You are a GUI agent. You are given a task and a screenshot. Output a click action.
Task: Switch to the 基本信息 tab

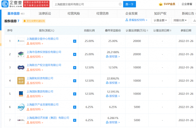16,13
